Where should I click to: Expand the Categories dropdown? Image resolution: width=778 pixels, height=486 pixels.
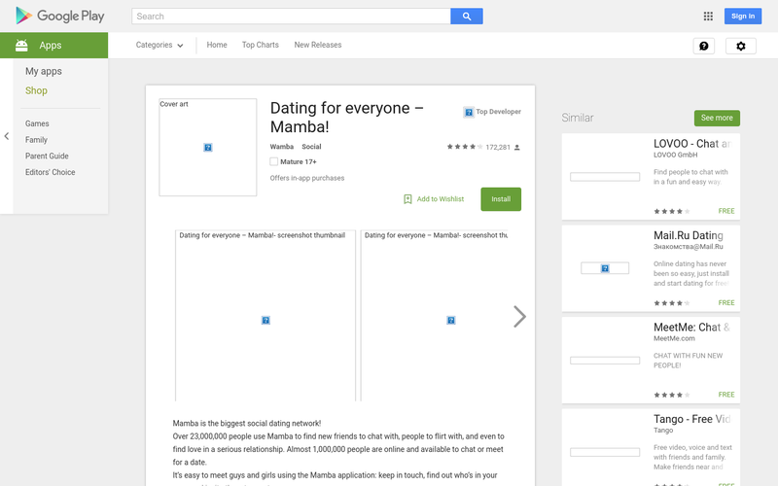coord(159,45)
